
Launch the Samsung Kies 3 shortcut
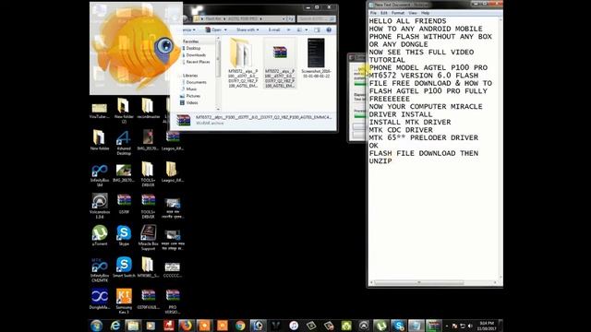(124, 302)
